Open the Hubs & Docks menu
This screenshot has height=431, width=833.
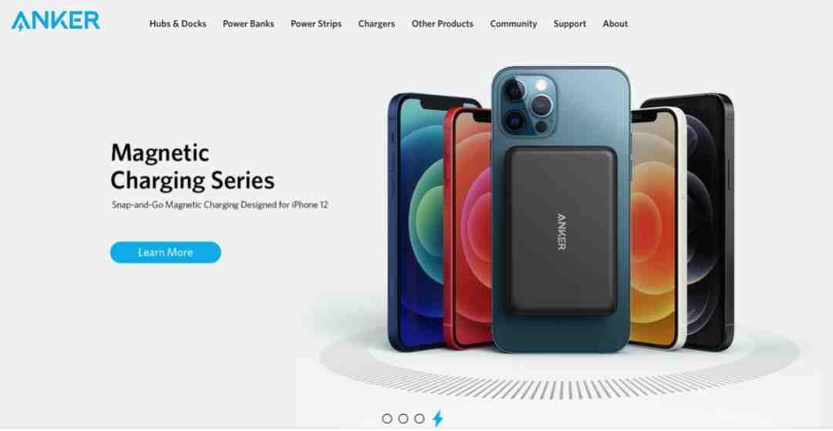coord(177,24)
